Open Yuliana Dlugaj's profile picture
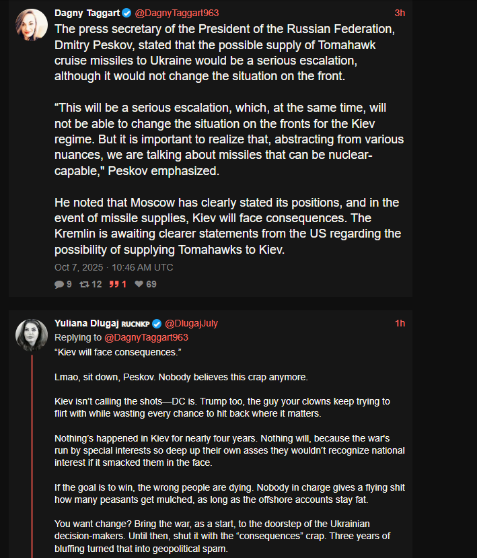This screenshot has height=558, width=477. tap(32, 335)
